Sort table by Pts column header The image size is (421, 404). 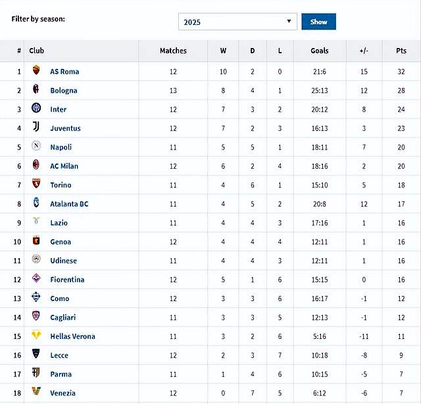coord(401,51)
